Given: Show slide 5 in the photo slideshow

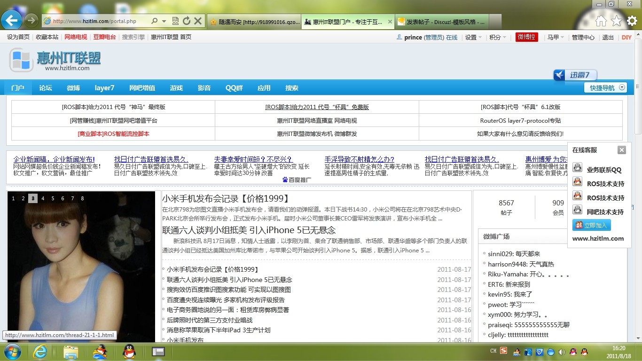Looking at the screenshot, I should (x=53, y=198).
